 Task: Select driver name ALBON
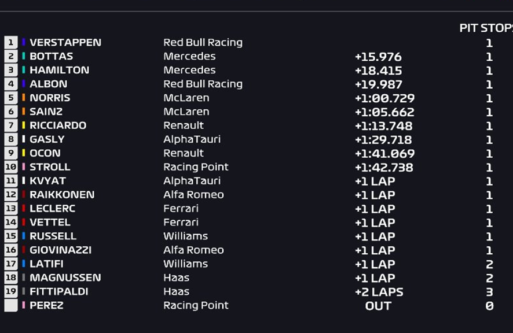click(49, 84)
